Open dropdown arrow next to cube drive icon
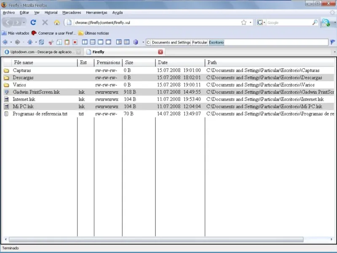This screenshot has width=337, height=253. 143,42
